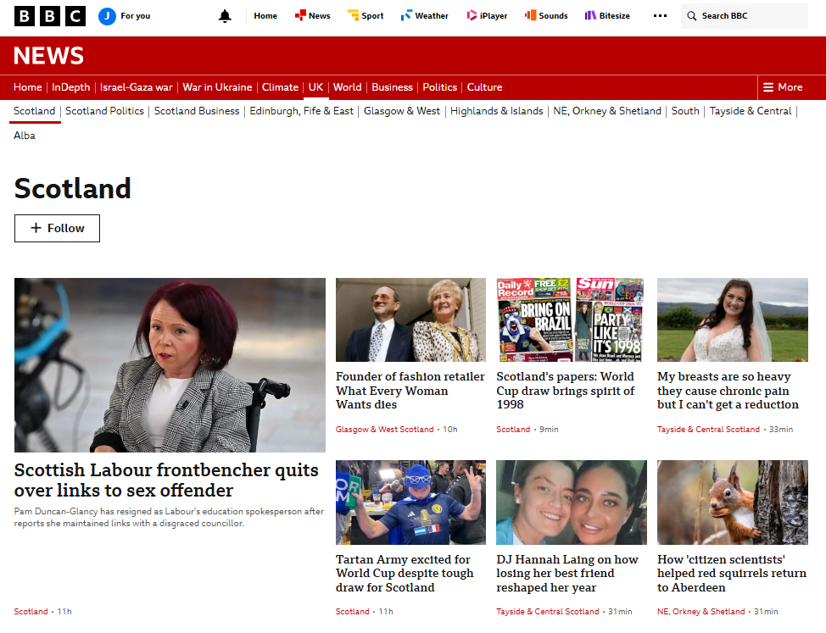Open the notifications bell

[225, 16]
